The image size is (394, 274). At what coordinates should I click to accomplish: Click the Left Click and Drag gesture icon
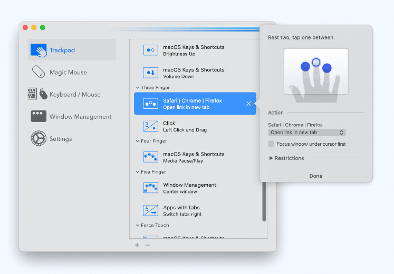coord(150,126)
